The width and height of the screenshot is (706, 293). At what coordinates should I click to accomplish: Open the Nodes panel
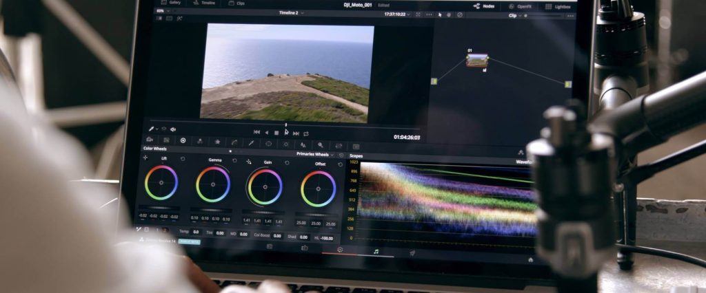pyautogui.click(x=484, y=6)
